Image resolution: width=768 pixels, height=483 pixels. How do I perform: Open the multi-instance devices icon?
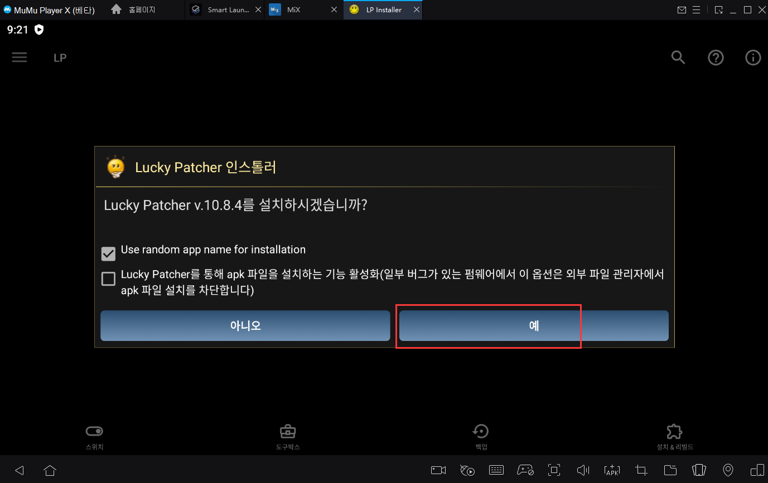pyautogui.click(x=757, y=470)
